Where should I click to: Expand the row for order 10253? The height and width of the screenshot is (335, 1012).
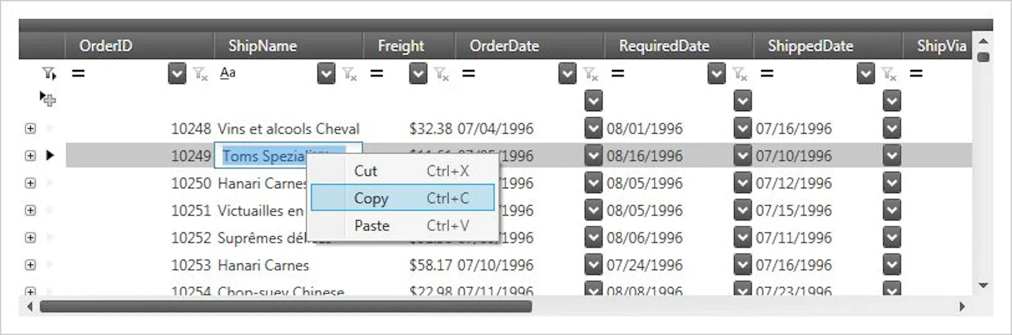[31, 265]
